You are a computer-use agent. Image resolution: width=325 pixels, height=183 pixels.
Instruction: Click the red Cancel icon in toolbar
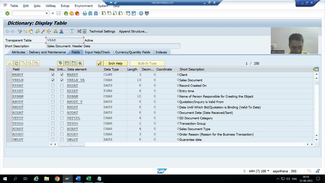[77, 13]
